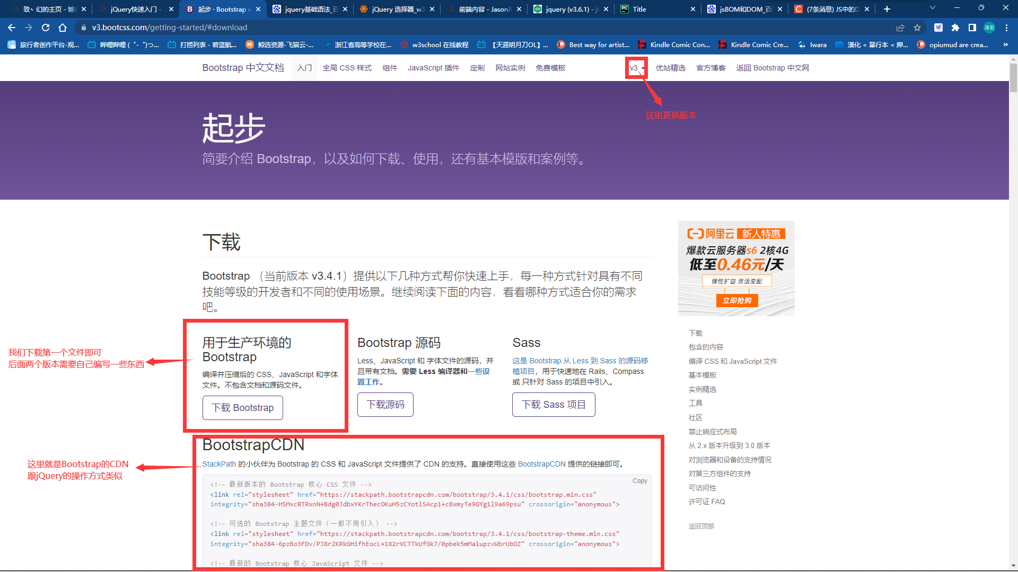Click the browser reload icon
This screenshot has height=572, width=1018.
[46, 28]
